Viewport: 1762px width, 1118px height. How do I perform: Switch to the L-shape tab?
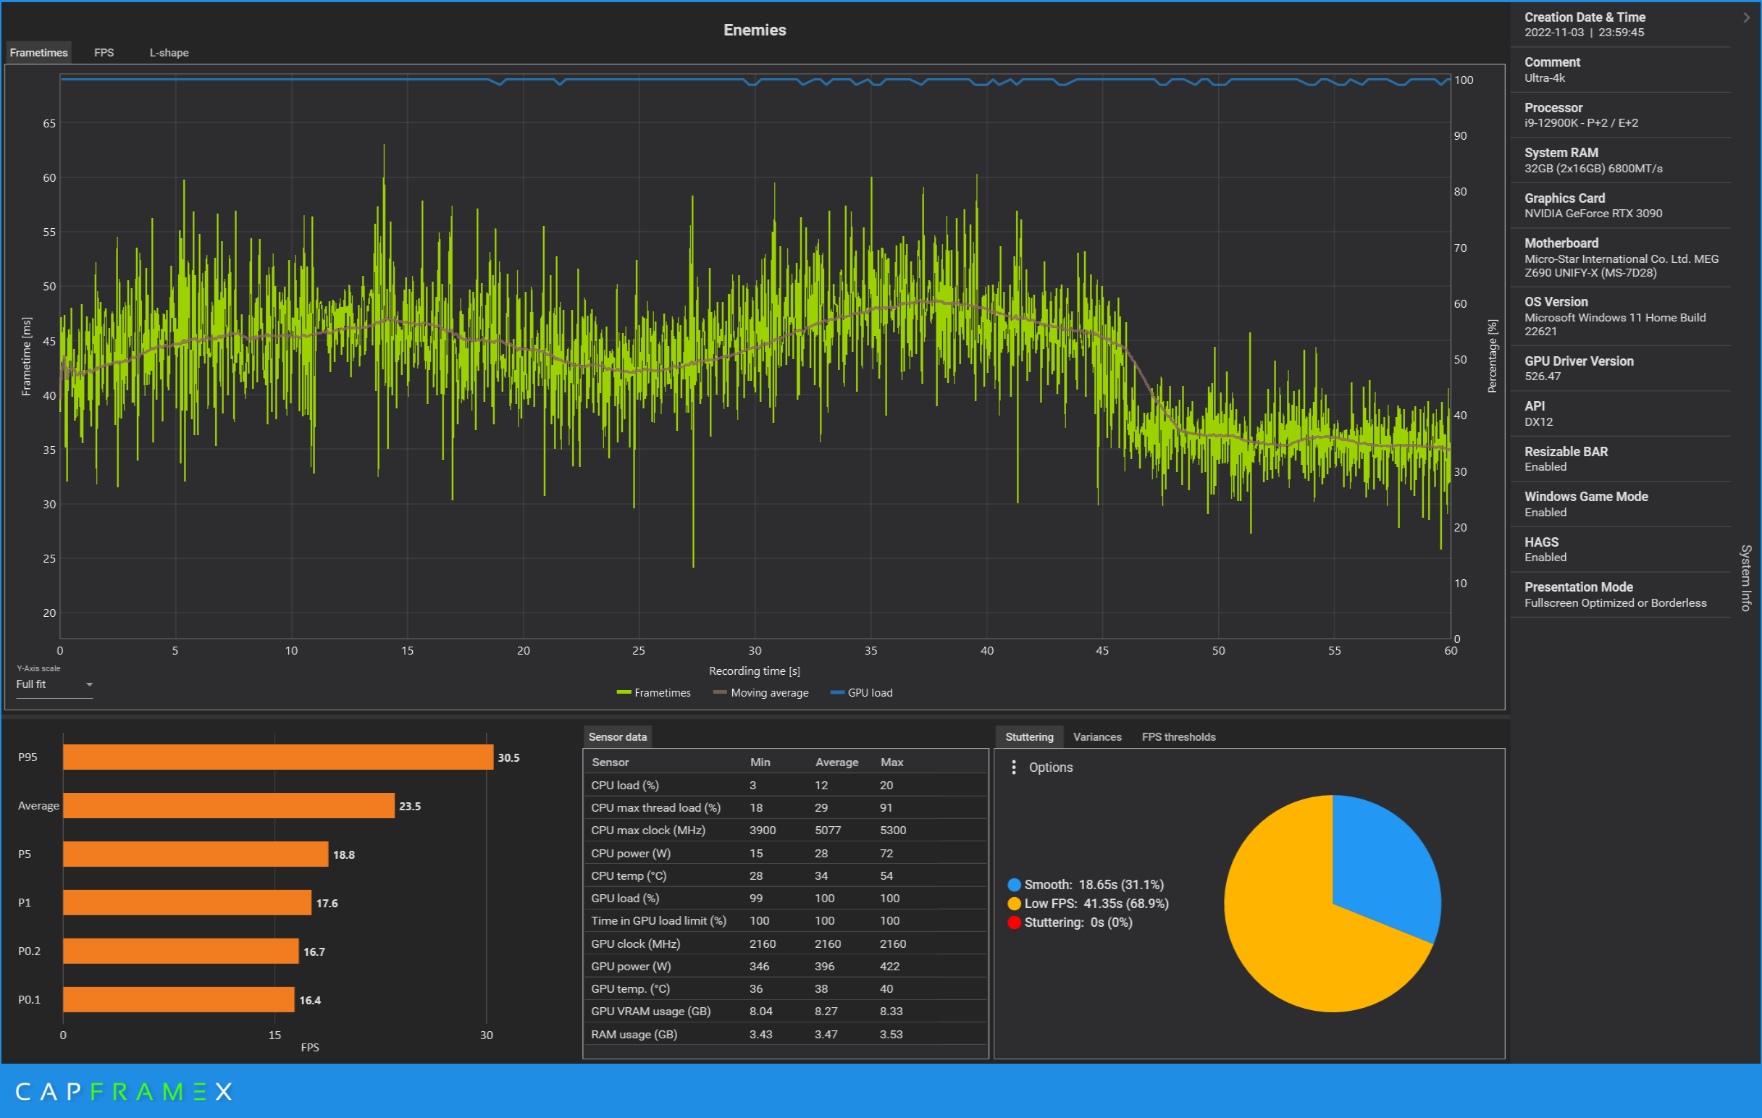click(169, 53)
